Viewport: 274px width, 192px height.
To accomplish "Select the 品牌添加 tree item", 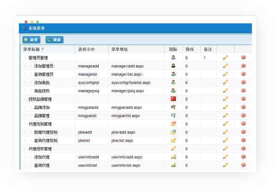I will click(42, 107).
